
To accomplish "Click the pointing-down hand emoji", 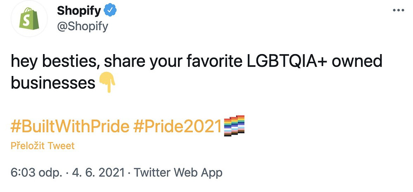I will tap(107, 83).
